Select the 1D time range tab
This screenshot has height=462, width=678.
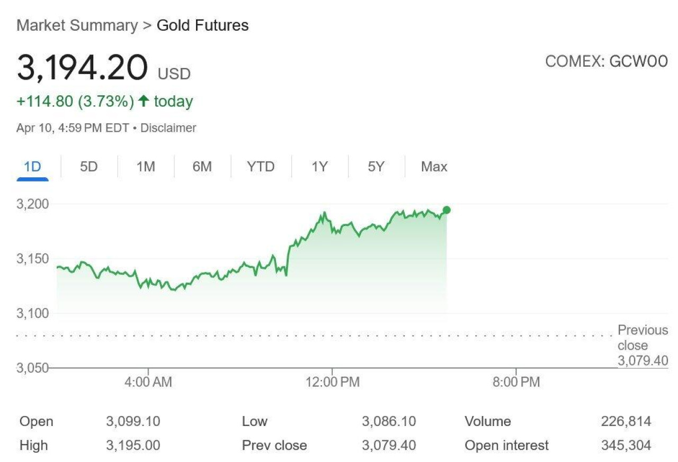click(32, 167)
